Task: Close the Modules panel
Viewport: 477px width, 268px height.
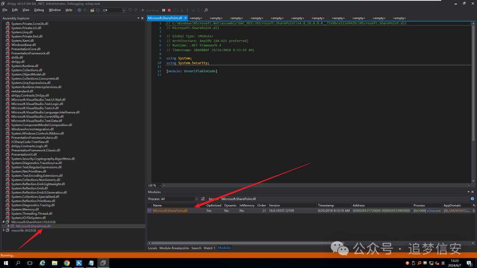Action: tap(473, 192)
